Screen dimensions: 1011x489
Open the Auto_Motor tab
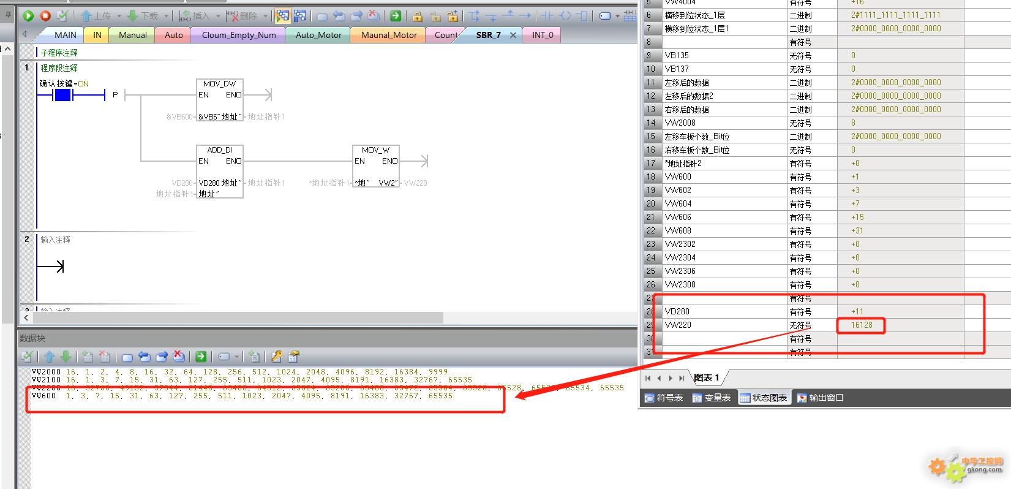pyautogui.click(x=318, y=35)
